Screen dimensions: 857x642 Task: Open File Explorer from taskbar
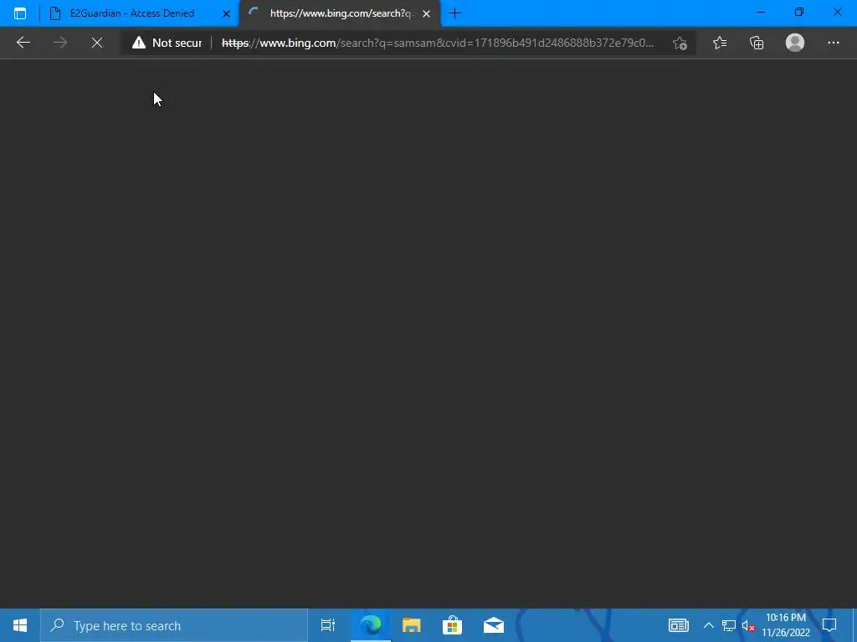(x=412, y=625)
